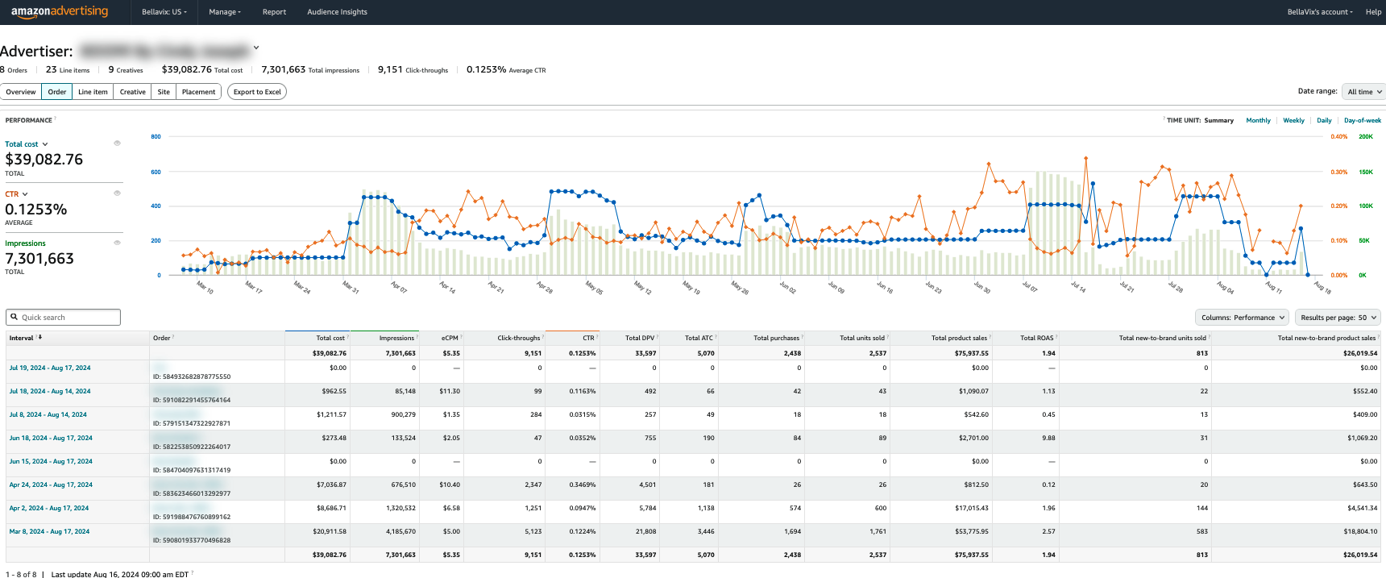Switch to the Line item tab
This screenshot has width=1386, height=578.
[x=93, y=92]
